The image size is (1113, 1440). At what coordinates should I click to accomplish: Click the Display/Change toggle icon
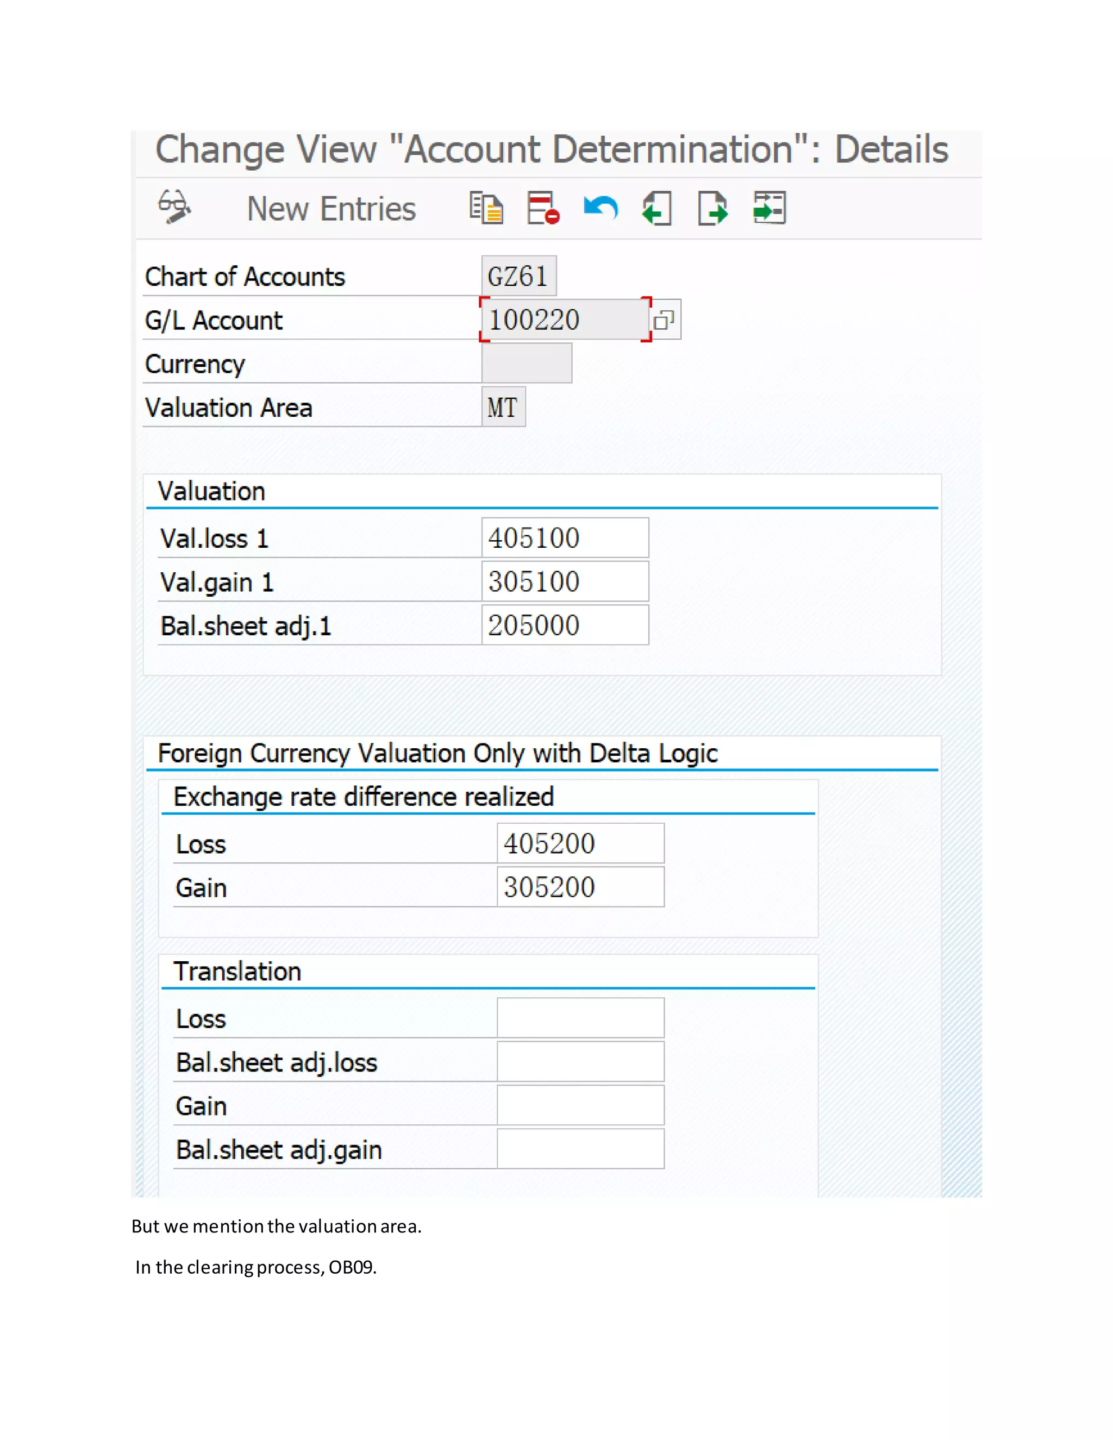click(x=175, y=208)
